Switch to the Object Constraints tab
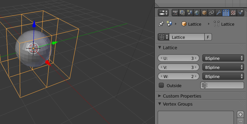 click(x=211, y=13)
